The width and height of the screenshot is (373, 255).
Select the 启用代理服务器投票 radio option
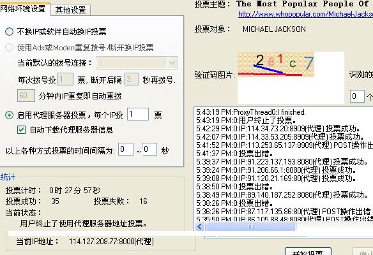click(x=10, y=115)
